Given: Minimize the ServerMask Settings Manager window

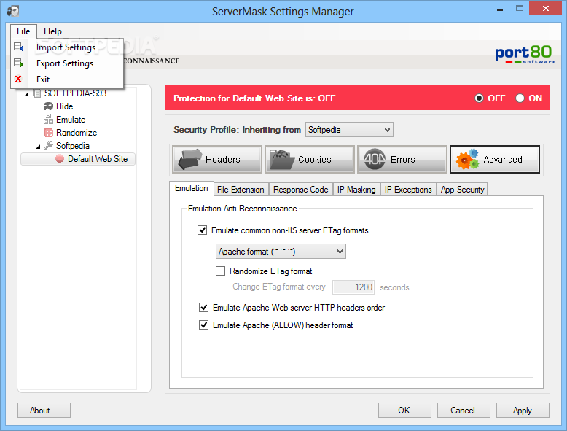Looking at the screenshot, I should tap(500, 9).
